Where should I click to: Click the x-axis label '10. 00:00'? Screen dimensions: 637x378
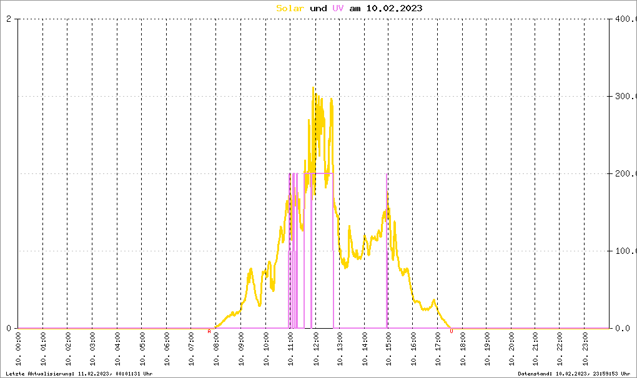pos(18,349)
